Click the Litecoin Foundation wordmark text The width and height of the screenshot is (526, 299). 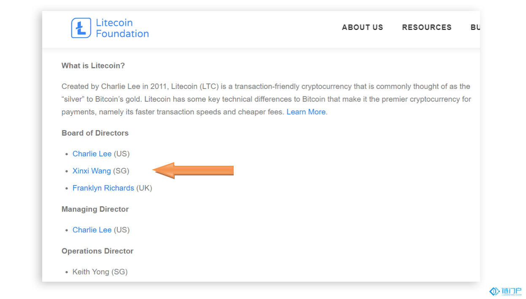tap(122, 28)
